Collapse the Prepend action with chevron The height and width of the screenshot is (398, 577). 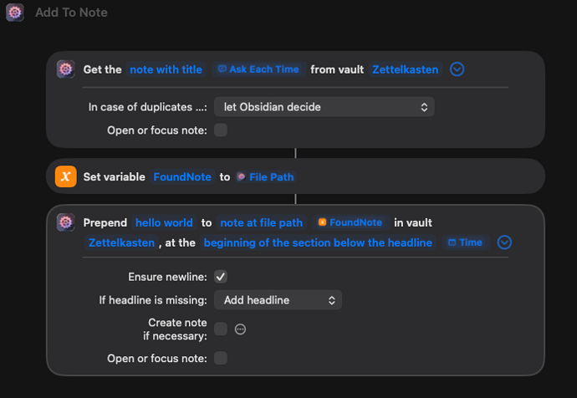coord(504,242)
